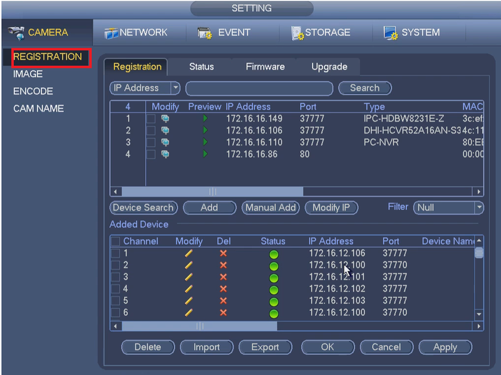The width and height of the screenshot is (501, 375).
Task: Select IMAGE in the left sidebar
Action: pyautogui.click(x=28, y=74)
